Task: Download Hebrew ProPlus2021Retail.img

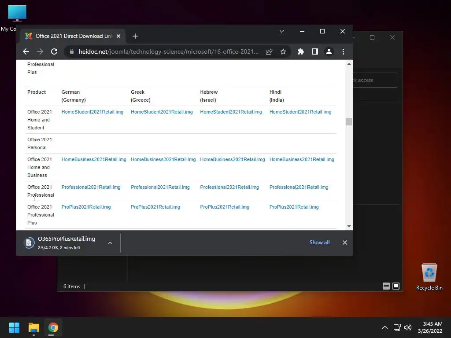Action: [x=225, y=207]
